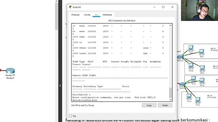Click 'Primary Secondary Type' header text

click(x=88, y=86)
